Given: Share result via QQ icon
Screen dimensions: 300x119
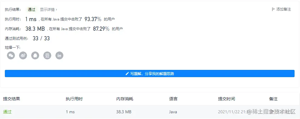Looking at the screenshot, I should pos(35,55).
